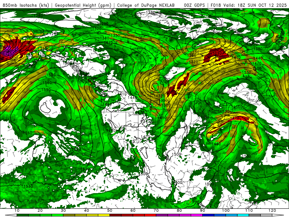Click the white right arrow cap of color bar
The image size is (289, 217).
click(x=278, y=215)
